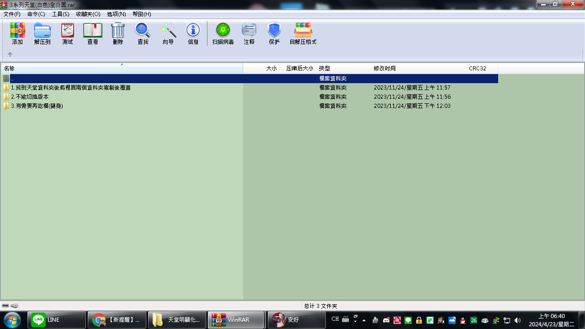Click the 注释 (Comment) icon
Viewport: 585px width, 329px height.
pyautogui.click(x=249, y=34)
